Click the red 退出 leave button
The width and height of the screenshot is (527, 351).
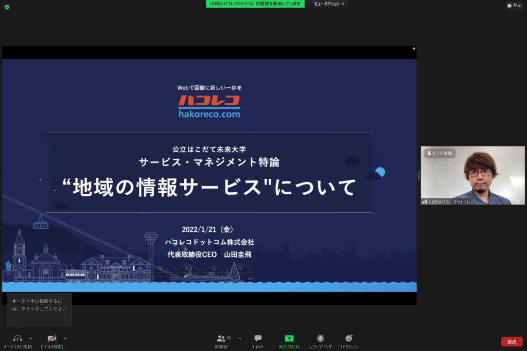point(512,342)
